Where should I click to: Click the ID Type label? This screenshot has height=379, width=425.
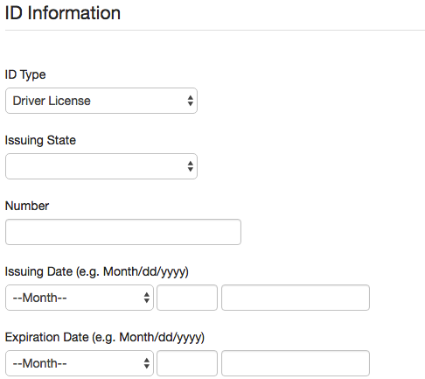click(25, 74)
